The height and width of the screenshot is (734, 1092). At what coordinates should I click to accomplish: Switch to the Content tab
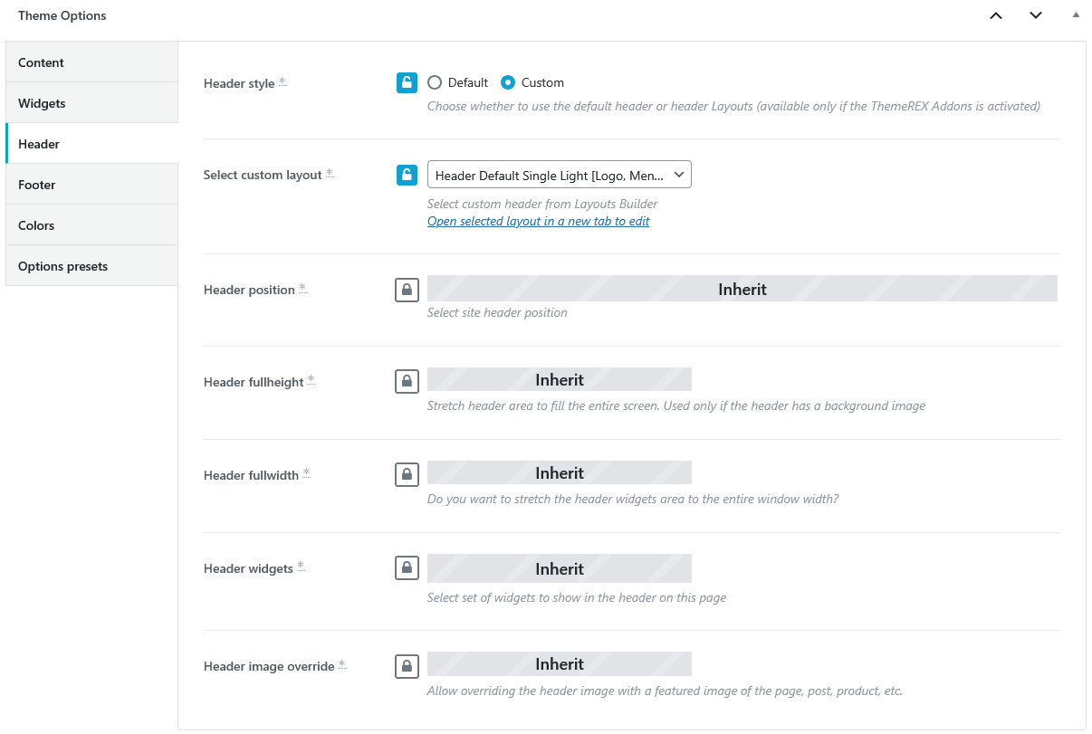(x=91, y=62)
